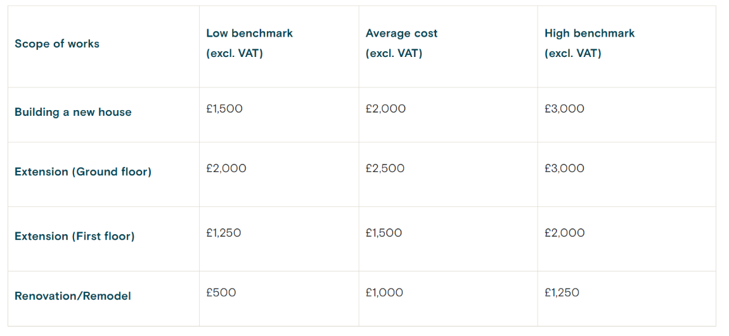Click the Building a new house row label
The height and width of the screenshot is (336, 729).
[x=73, y=112]
